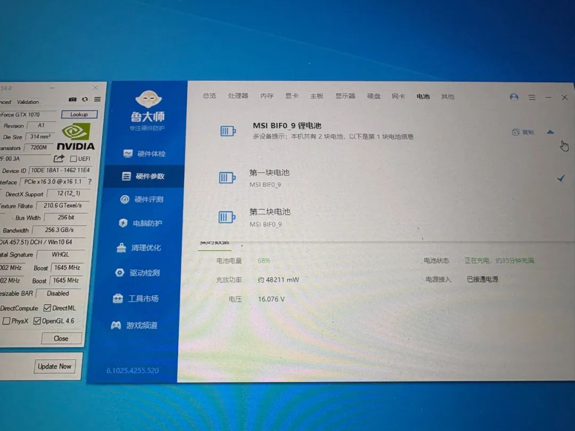Click the Die Size 314 mm² field
This screenshot has width=575, height=431.
[x=40, y=136]
